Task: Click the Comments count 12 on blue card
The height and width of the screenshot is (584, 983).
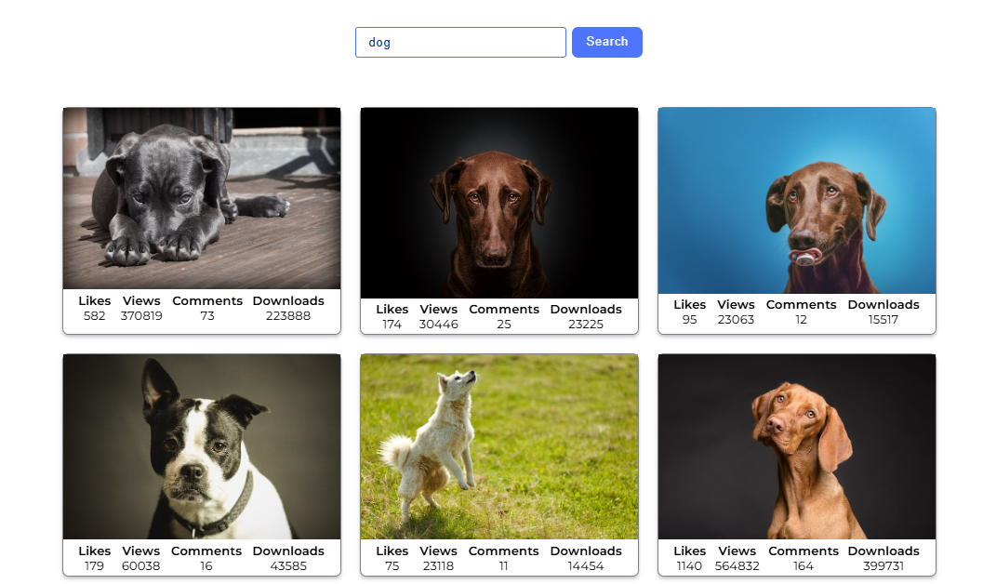Action: coord(801,319)
